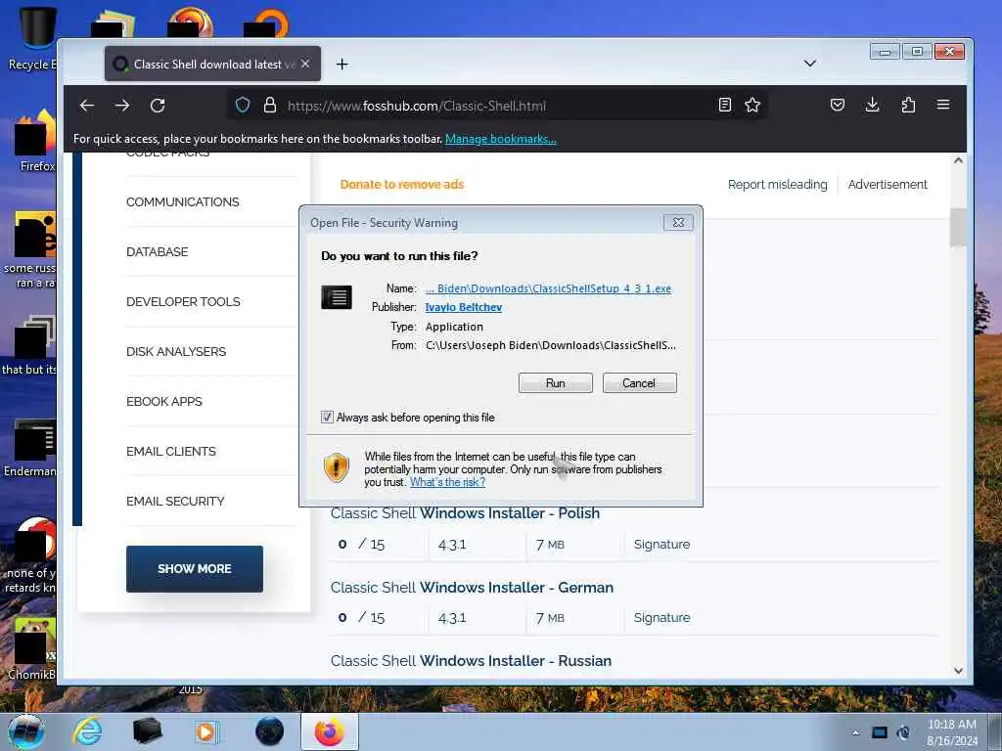Click page scrollbar up arrow
1002x751 pixels.
pyautogui.click(x=958, y=161)
